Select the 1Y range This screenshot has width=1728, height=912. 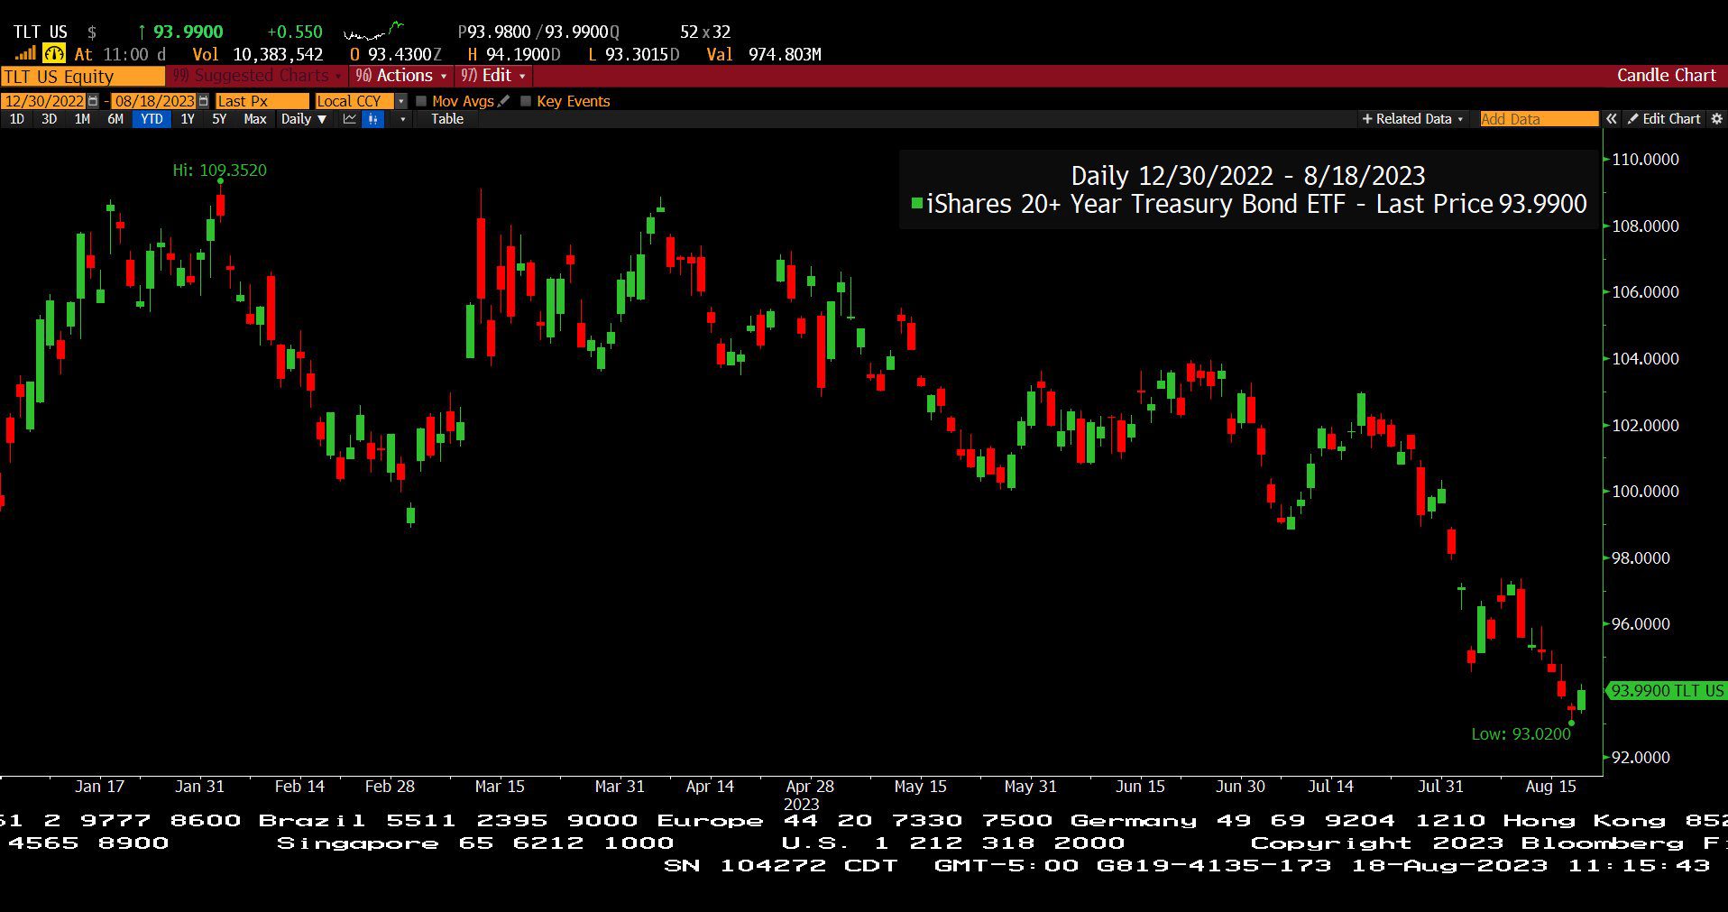[188, 119]
